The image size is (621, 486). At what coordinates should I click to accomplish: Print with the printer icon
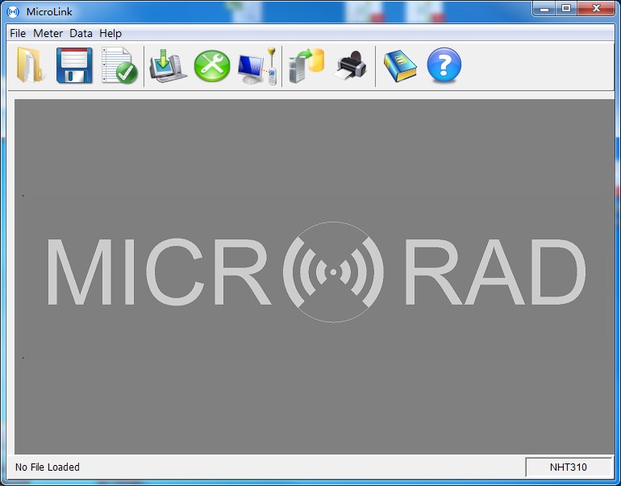coord(352,65)
